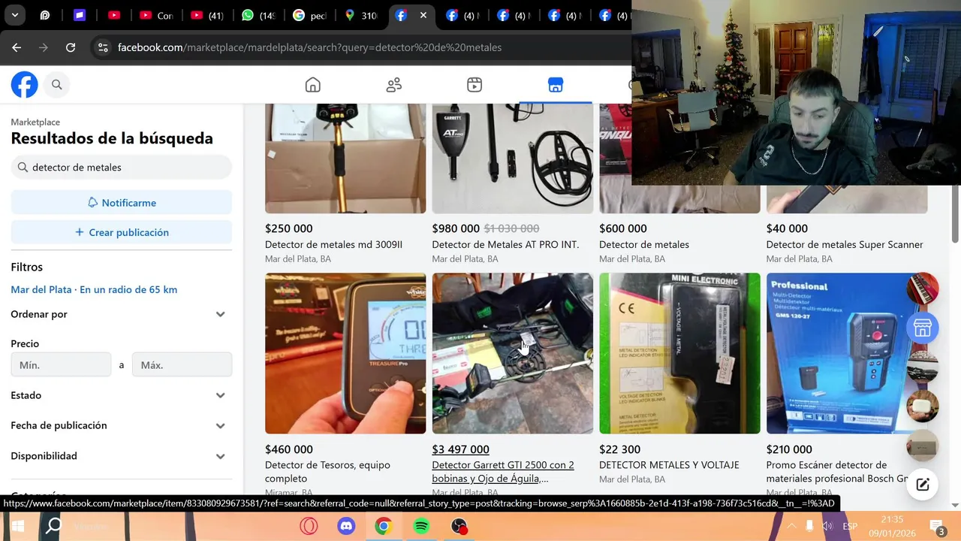961x541 pixels.
Task: Click the Mín. price field
Action: (x=61, y=365)
